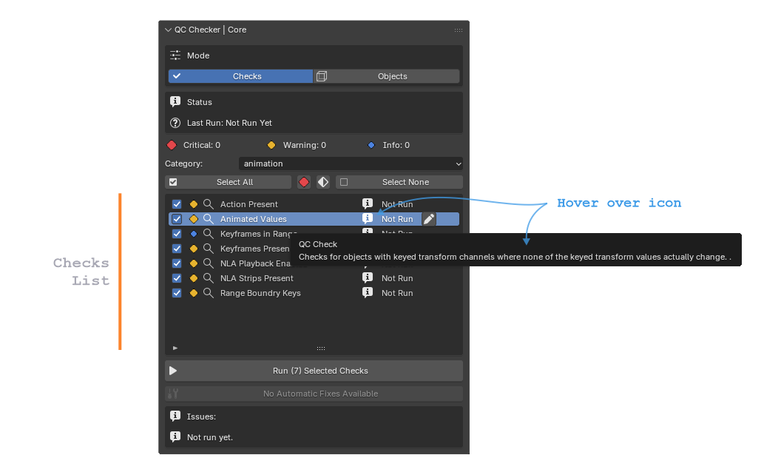This screenshot has width=781, height=475.
Task: Click the yellow severity diamond for Action Present
Action: pos(194,204)
